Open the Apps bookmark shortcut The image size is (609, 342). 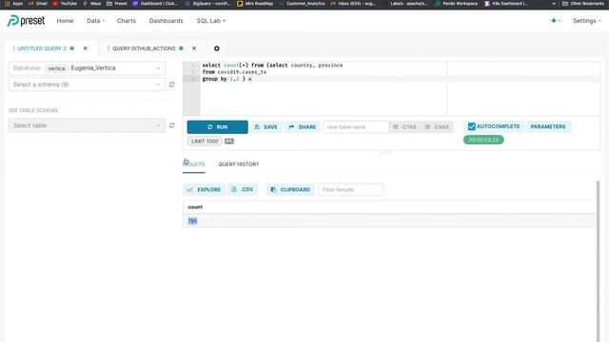pyautogui.click(x=14, y=4)
